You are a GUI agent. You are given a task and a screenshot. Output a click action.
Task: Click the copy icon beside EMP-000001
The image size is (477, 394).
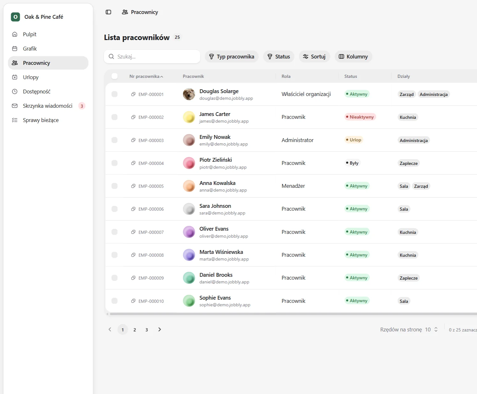click(133, 94)
